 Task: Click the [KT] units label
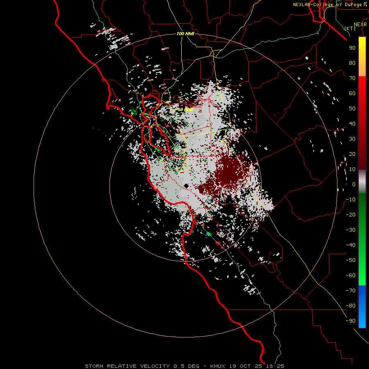coord(350,28)
